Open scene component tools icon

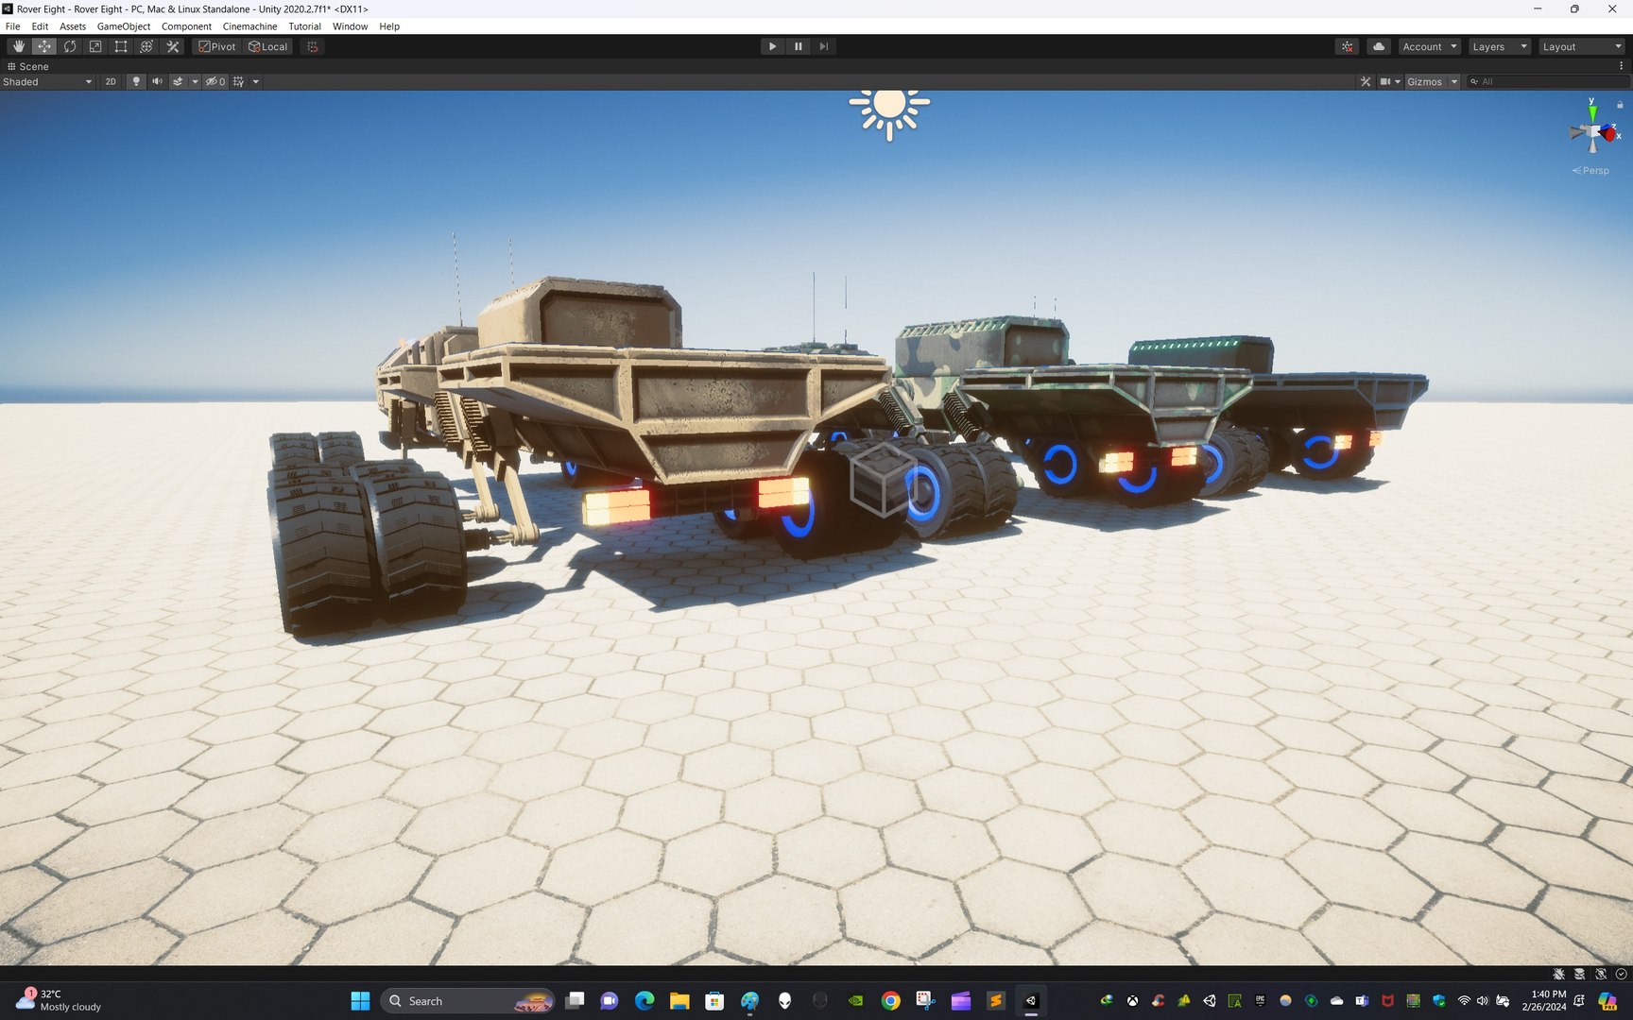pos(1365,82)
